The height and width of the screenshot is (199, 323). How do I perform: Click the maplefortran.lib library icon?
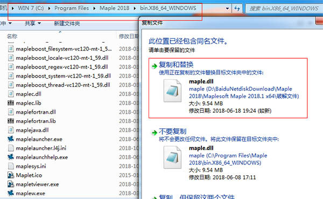click(x=11, y=121)
